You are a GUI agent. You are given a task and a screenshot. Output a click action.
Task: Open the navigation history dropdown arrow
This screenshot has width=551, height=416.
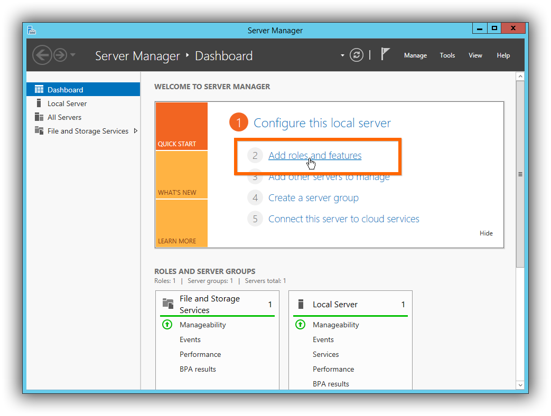(x=73, y=55)
